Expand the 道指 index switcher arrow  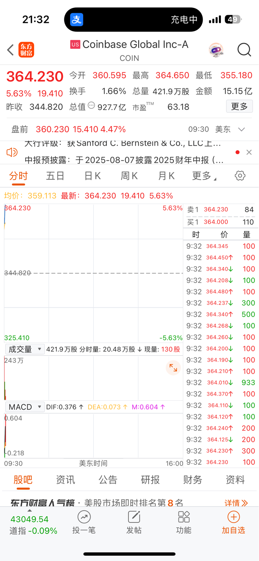pos(30,510)
